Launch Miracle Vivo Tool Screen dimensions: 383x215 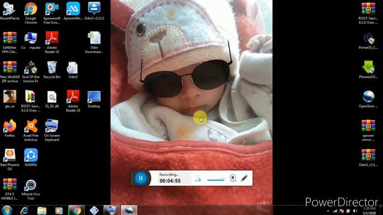click(x=31, y=190)
